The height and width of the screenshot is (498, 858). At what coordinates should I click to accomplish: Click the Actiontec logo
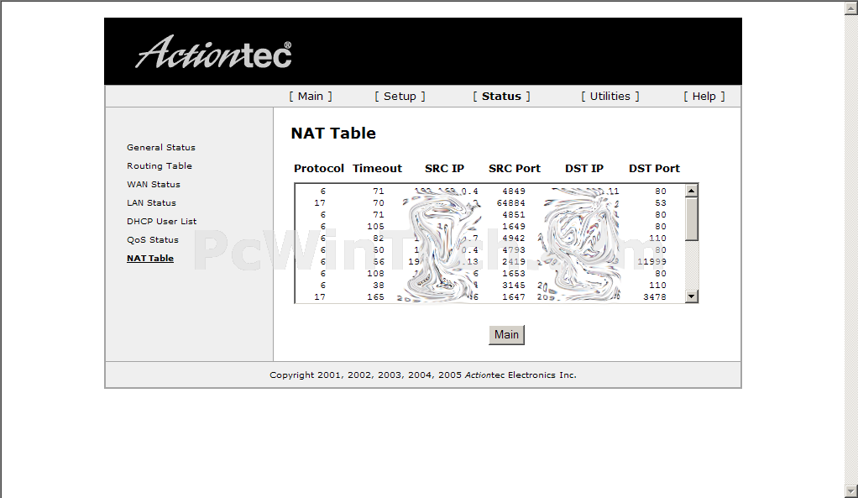coord(213,53)
